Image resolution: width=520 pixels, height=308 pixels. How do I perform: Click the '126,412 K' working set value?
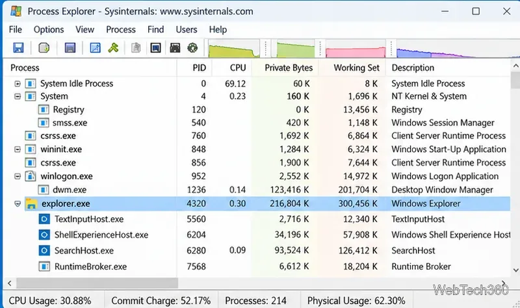pos(358,251)
